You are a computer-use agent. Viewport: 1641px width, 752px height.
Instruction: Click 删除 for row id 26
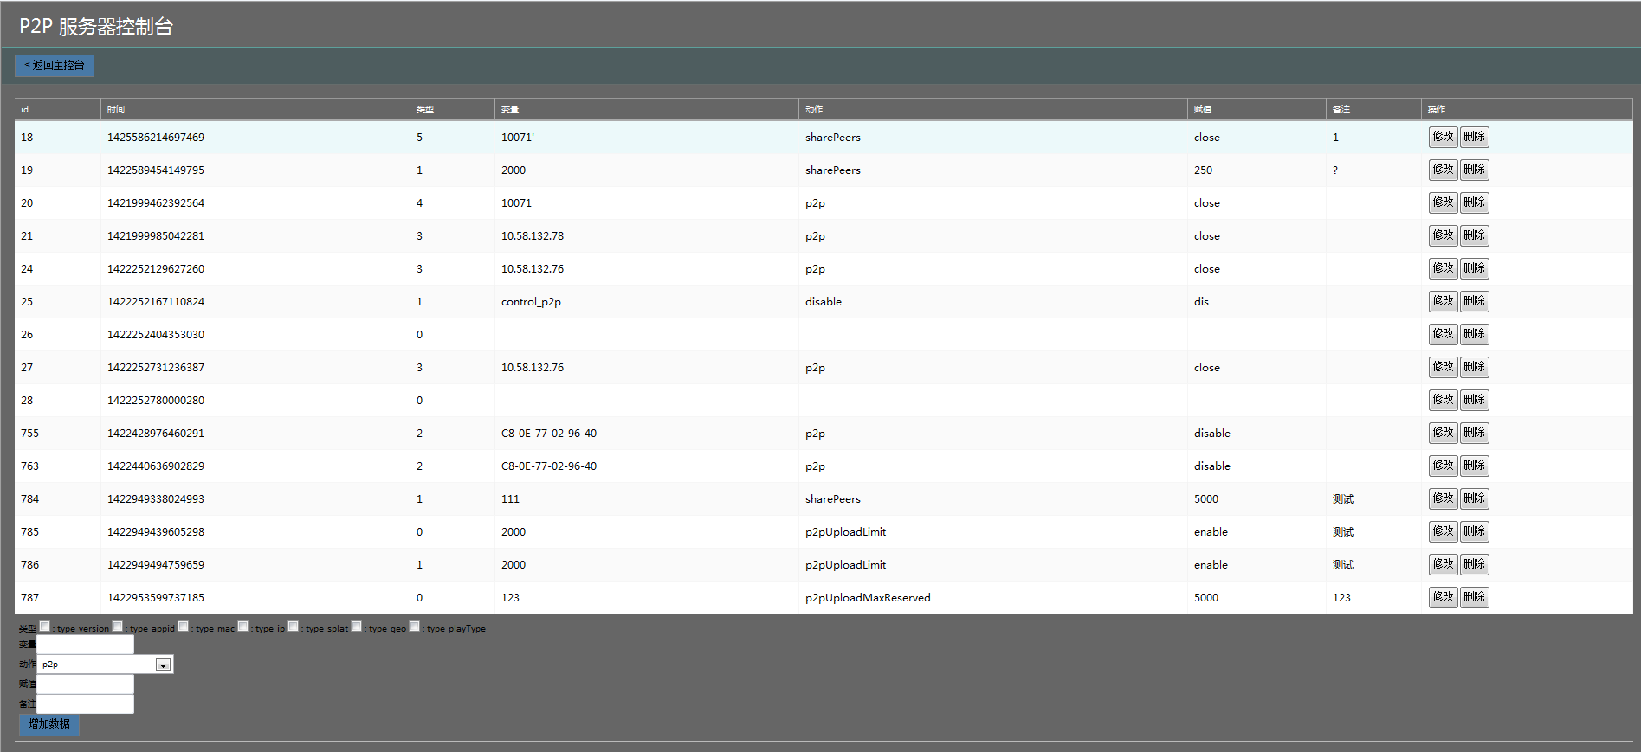1474,334
